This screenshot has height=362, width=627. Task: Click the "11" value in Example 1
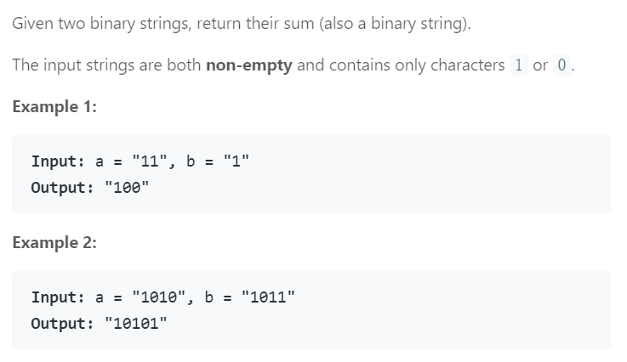(x=150, y=161)
